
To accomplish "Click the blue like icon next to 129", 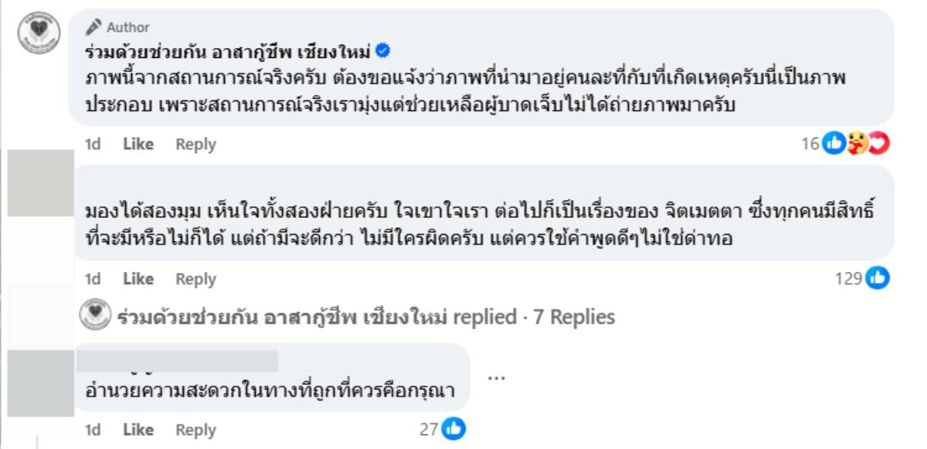I will point(878,278).
